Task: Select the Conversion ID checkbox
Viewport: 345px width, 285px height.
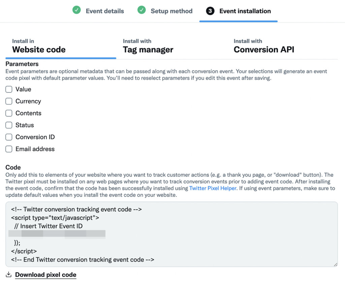Action: coord(9,137)
